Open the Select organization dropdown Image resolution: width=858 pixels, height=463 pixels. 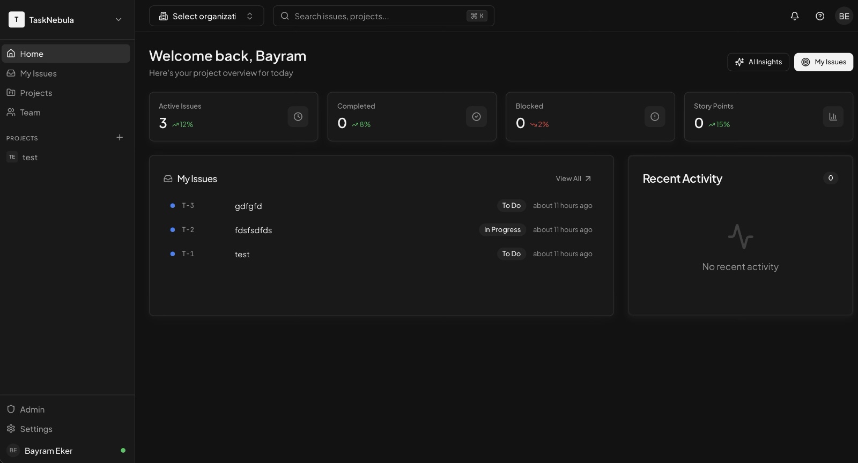click(206, 16)
